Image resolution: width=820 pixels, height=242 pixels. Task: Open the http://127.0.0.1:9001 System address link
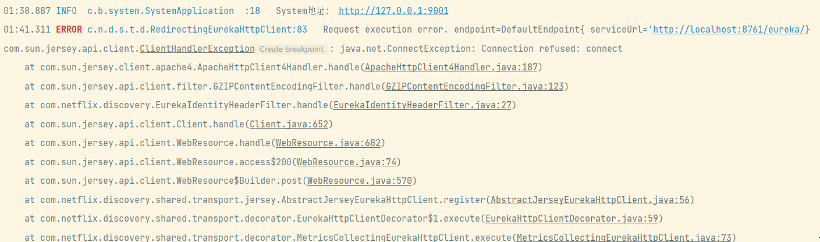393,11
